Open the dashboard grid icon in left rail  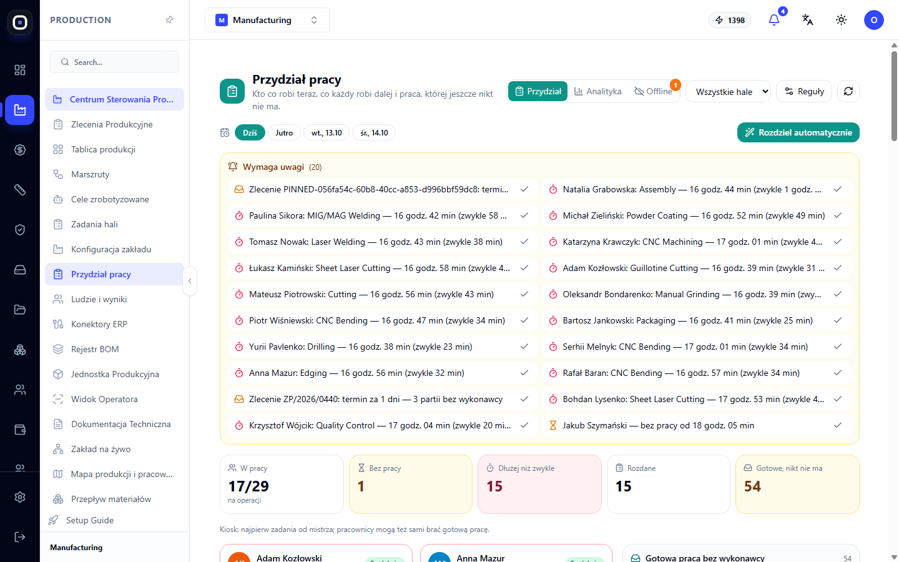[20, 70]
